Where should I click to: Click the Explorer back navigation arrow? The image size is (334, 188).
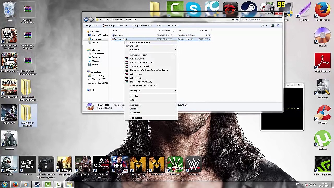[86, 19]
